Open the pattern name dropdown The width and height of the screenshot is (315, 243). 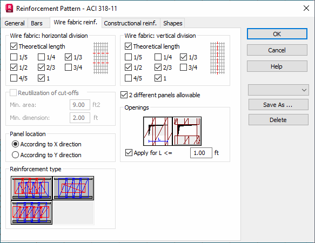click(278, 90)
